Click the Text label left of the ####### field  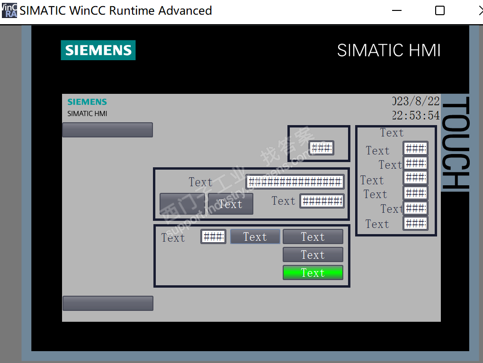click(x=283, y=201)
